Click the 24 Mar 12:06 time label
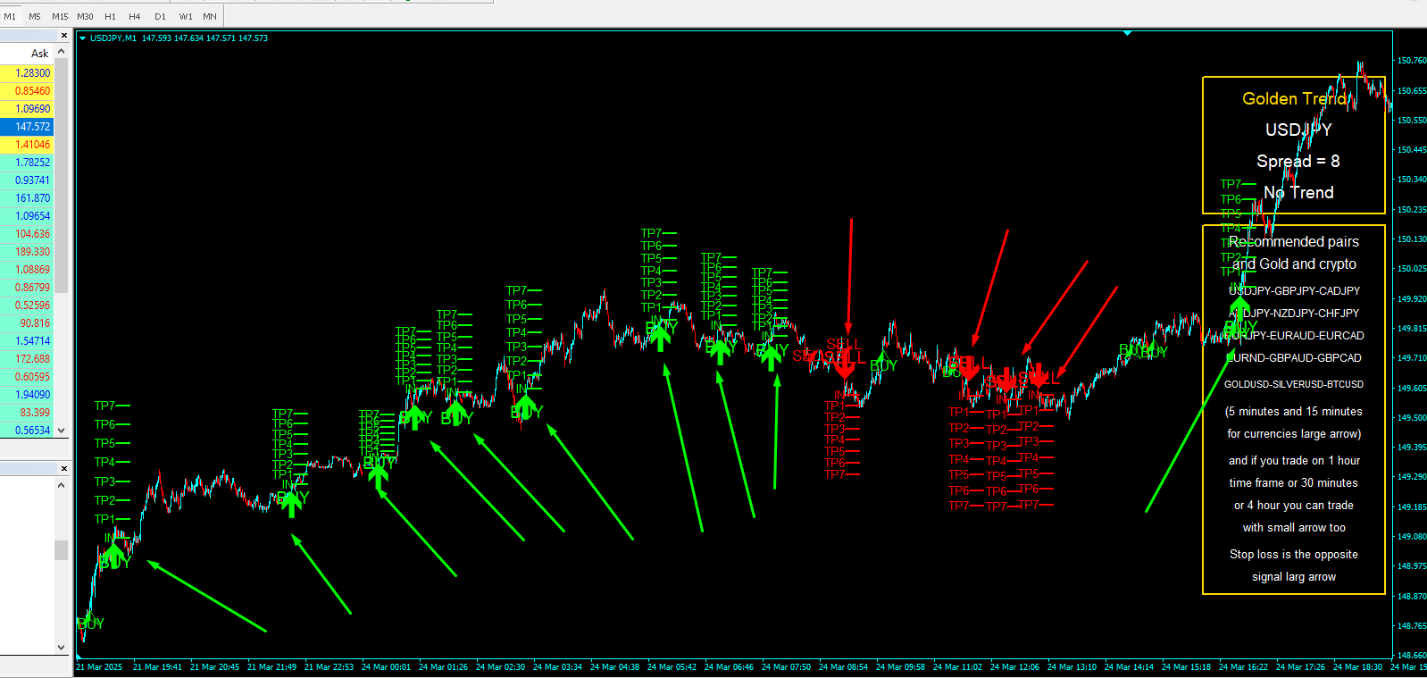This screenshot has height=678, width=1427. (1014, 667)
